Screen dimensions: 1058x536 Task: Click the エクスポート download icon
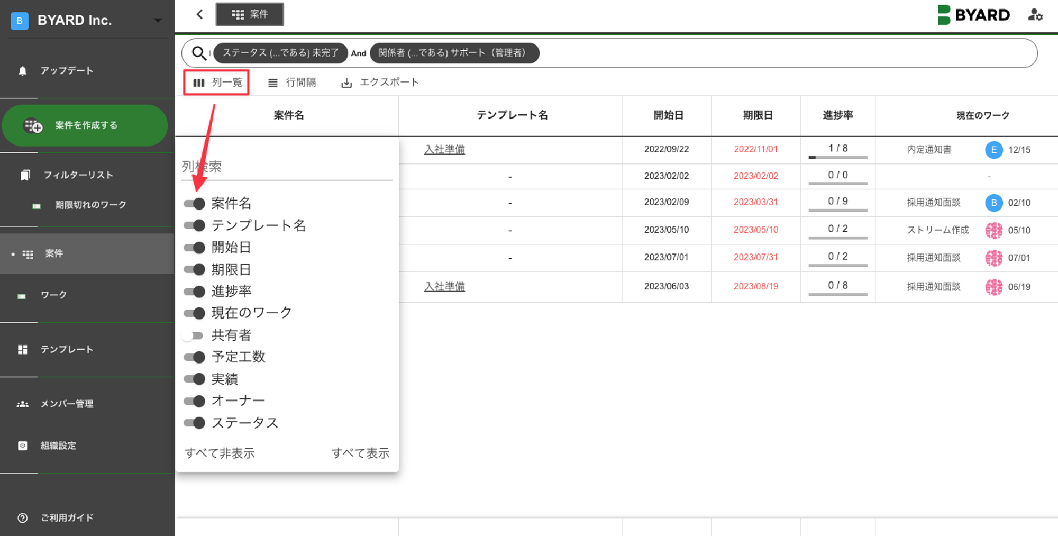(346, 83)
